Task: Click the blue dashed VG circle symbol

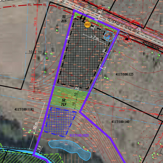Action: (x=109, y=36)
